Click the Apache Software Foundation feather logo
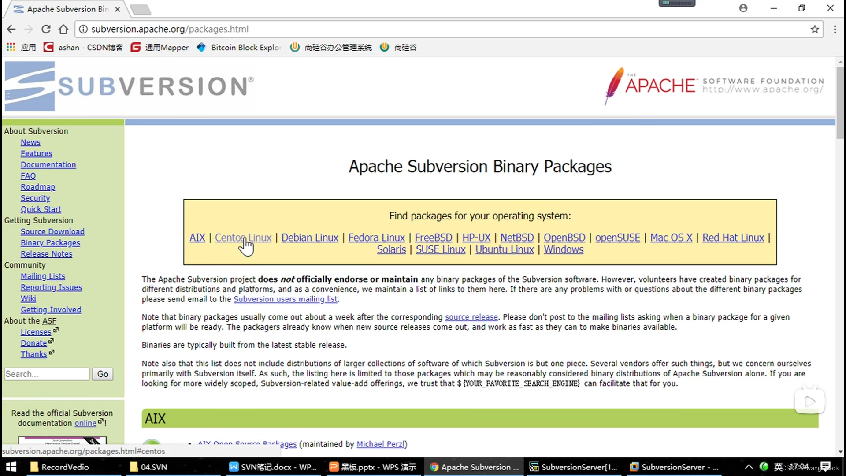Image resolution: width=846 pixels, height=476 pixels. (x=614, y=86)
